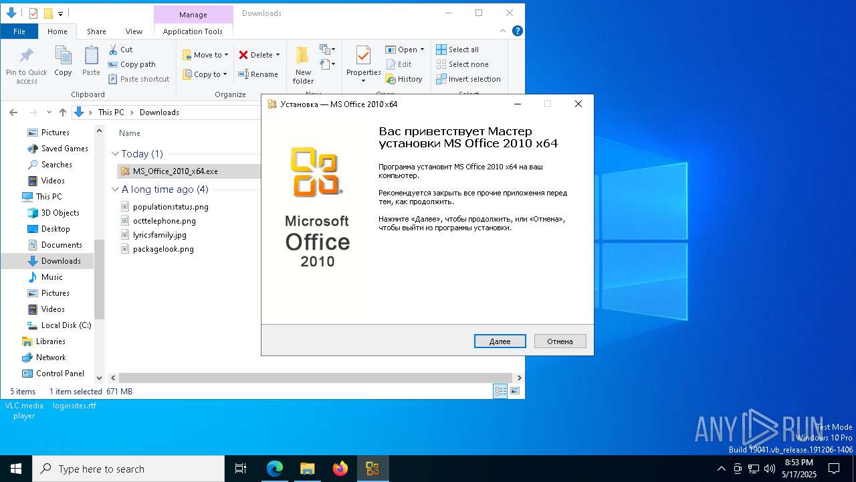The image size is (856, 482).
Task: Open the volume tray icon
Action: [x=770, y=469]
